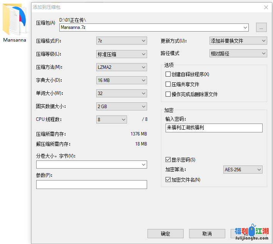Expand the update mode dropdown

[x=238, y=41]
